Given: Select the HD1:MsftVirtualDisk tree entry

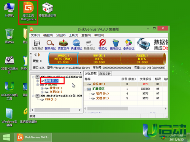Looking at the screenshot, I should coord(61,96).
